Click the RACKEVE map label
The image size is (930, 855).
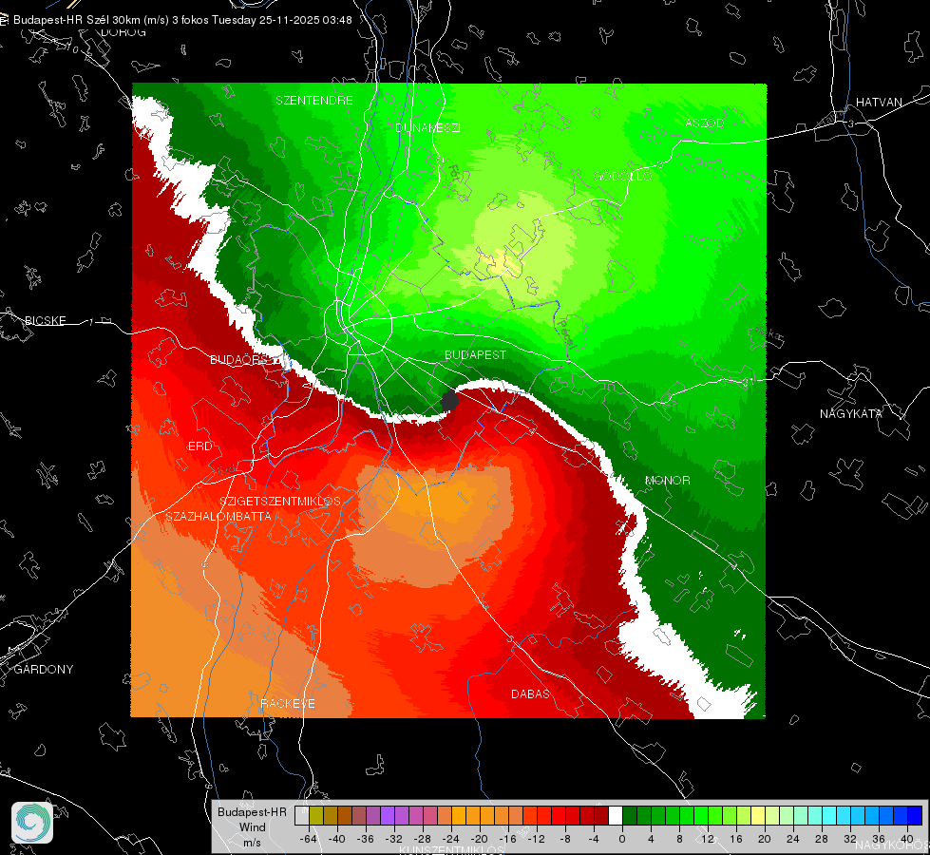click(x=288, y=704)
